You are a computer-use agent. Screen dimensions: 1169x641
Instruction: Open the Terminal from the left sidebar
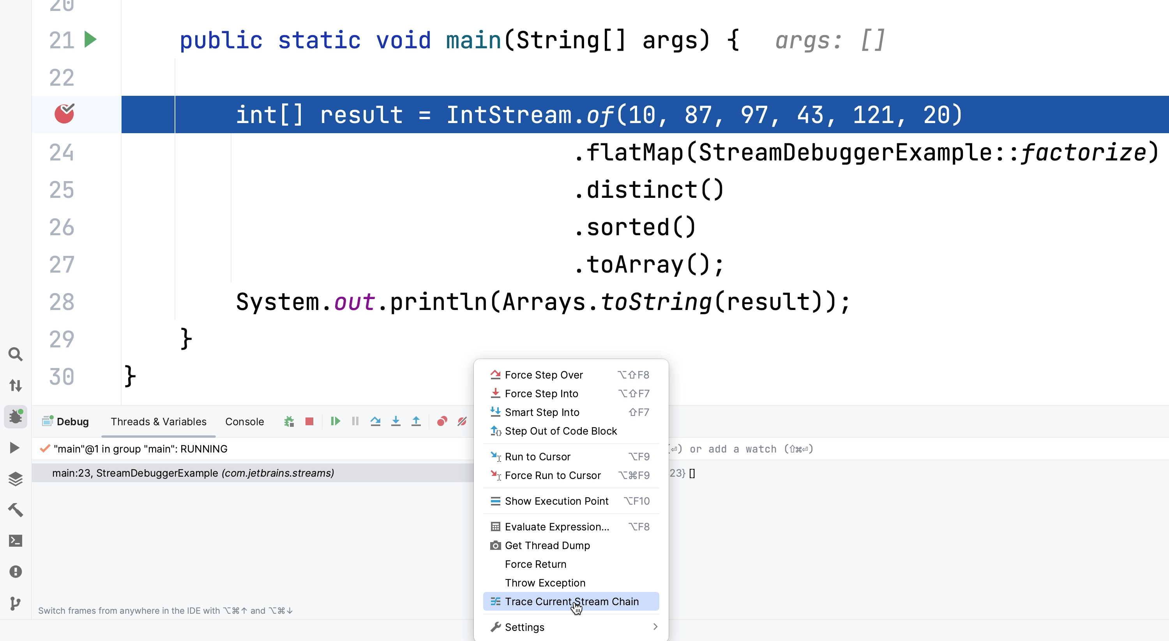click(x=16, y=541)
